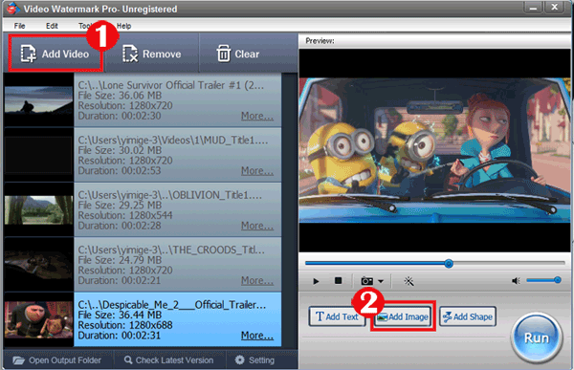The width and height of the screenshot is (574, 370).
Task: Open the Edit menu
Action: (52, 26)
